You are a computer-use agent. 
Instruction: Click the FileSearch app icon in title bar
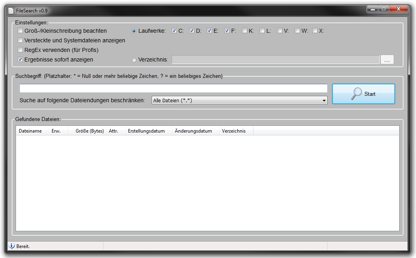pos(11,10)
